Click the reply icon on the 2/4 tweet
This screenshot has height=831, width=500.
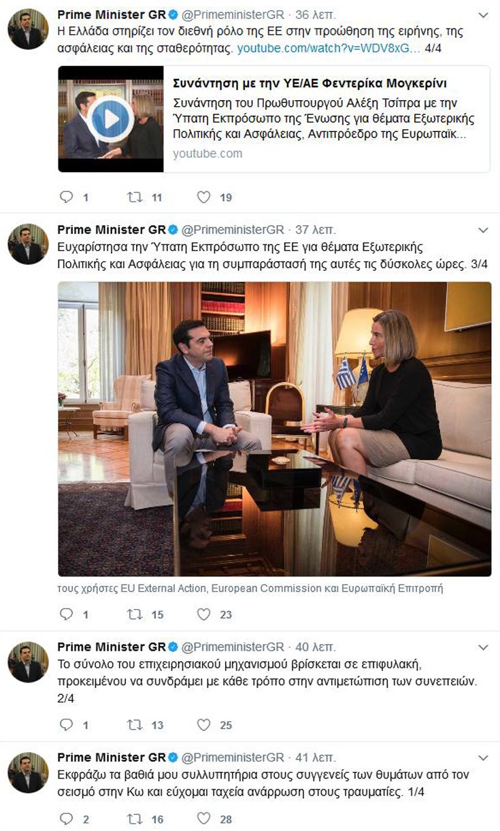coord(66,723)
